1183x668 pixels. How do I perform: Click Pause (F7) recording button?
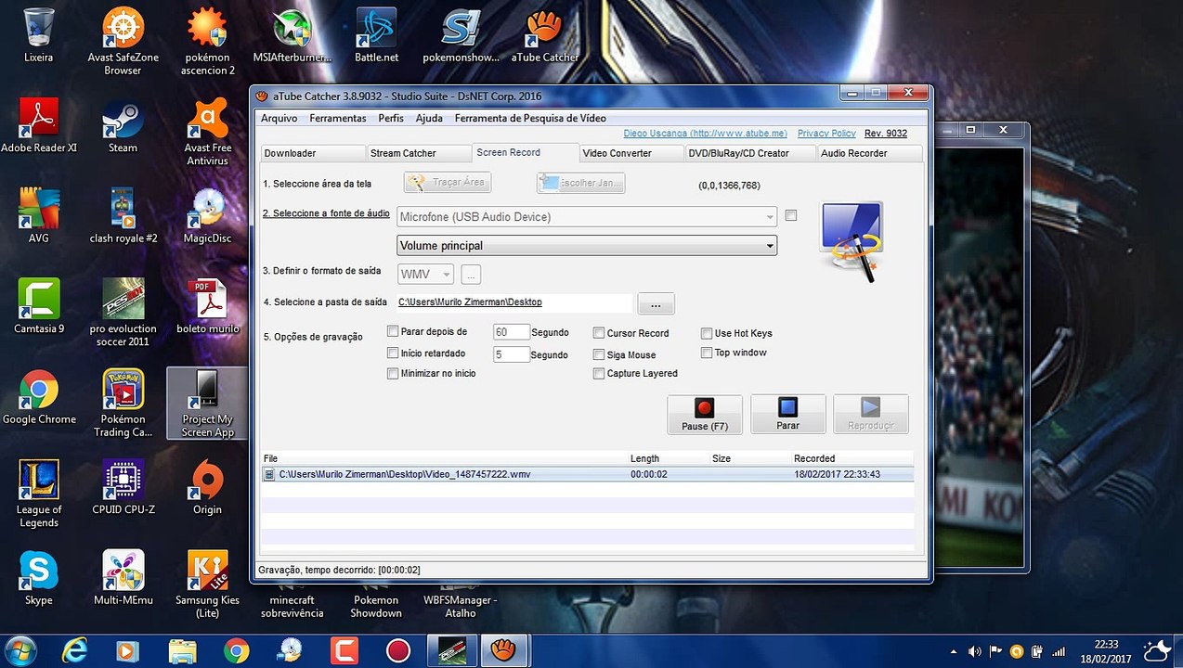pos(705,415)
